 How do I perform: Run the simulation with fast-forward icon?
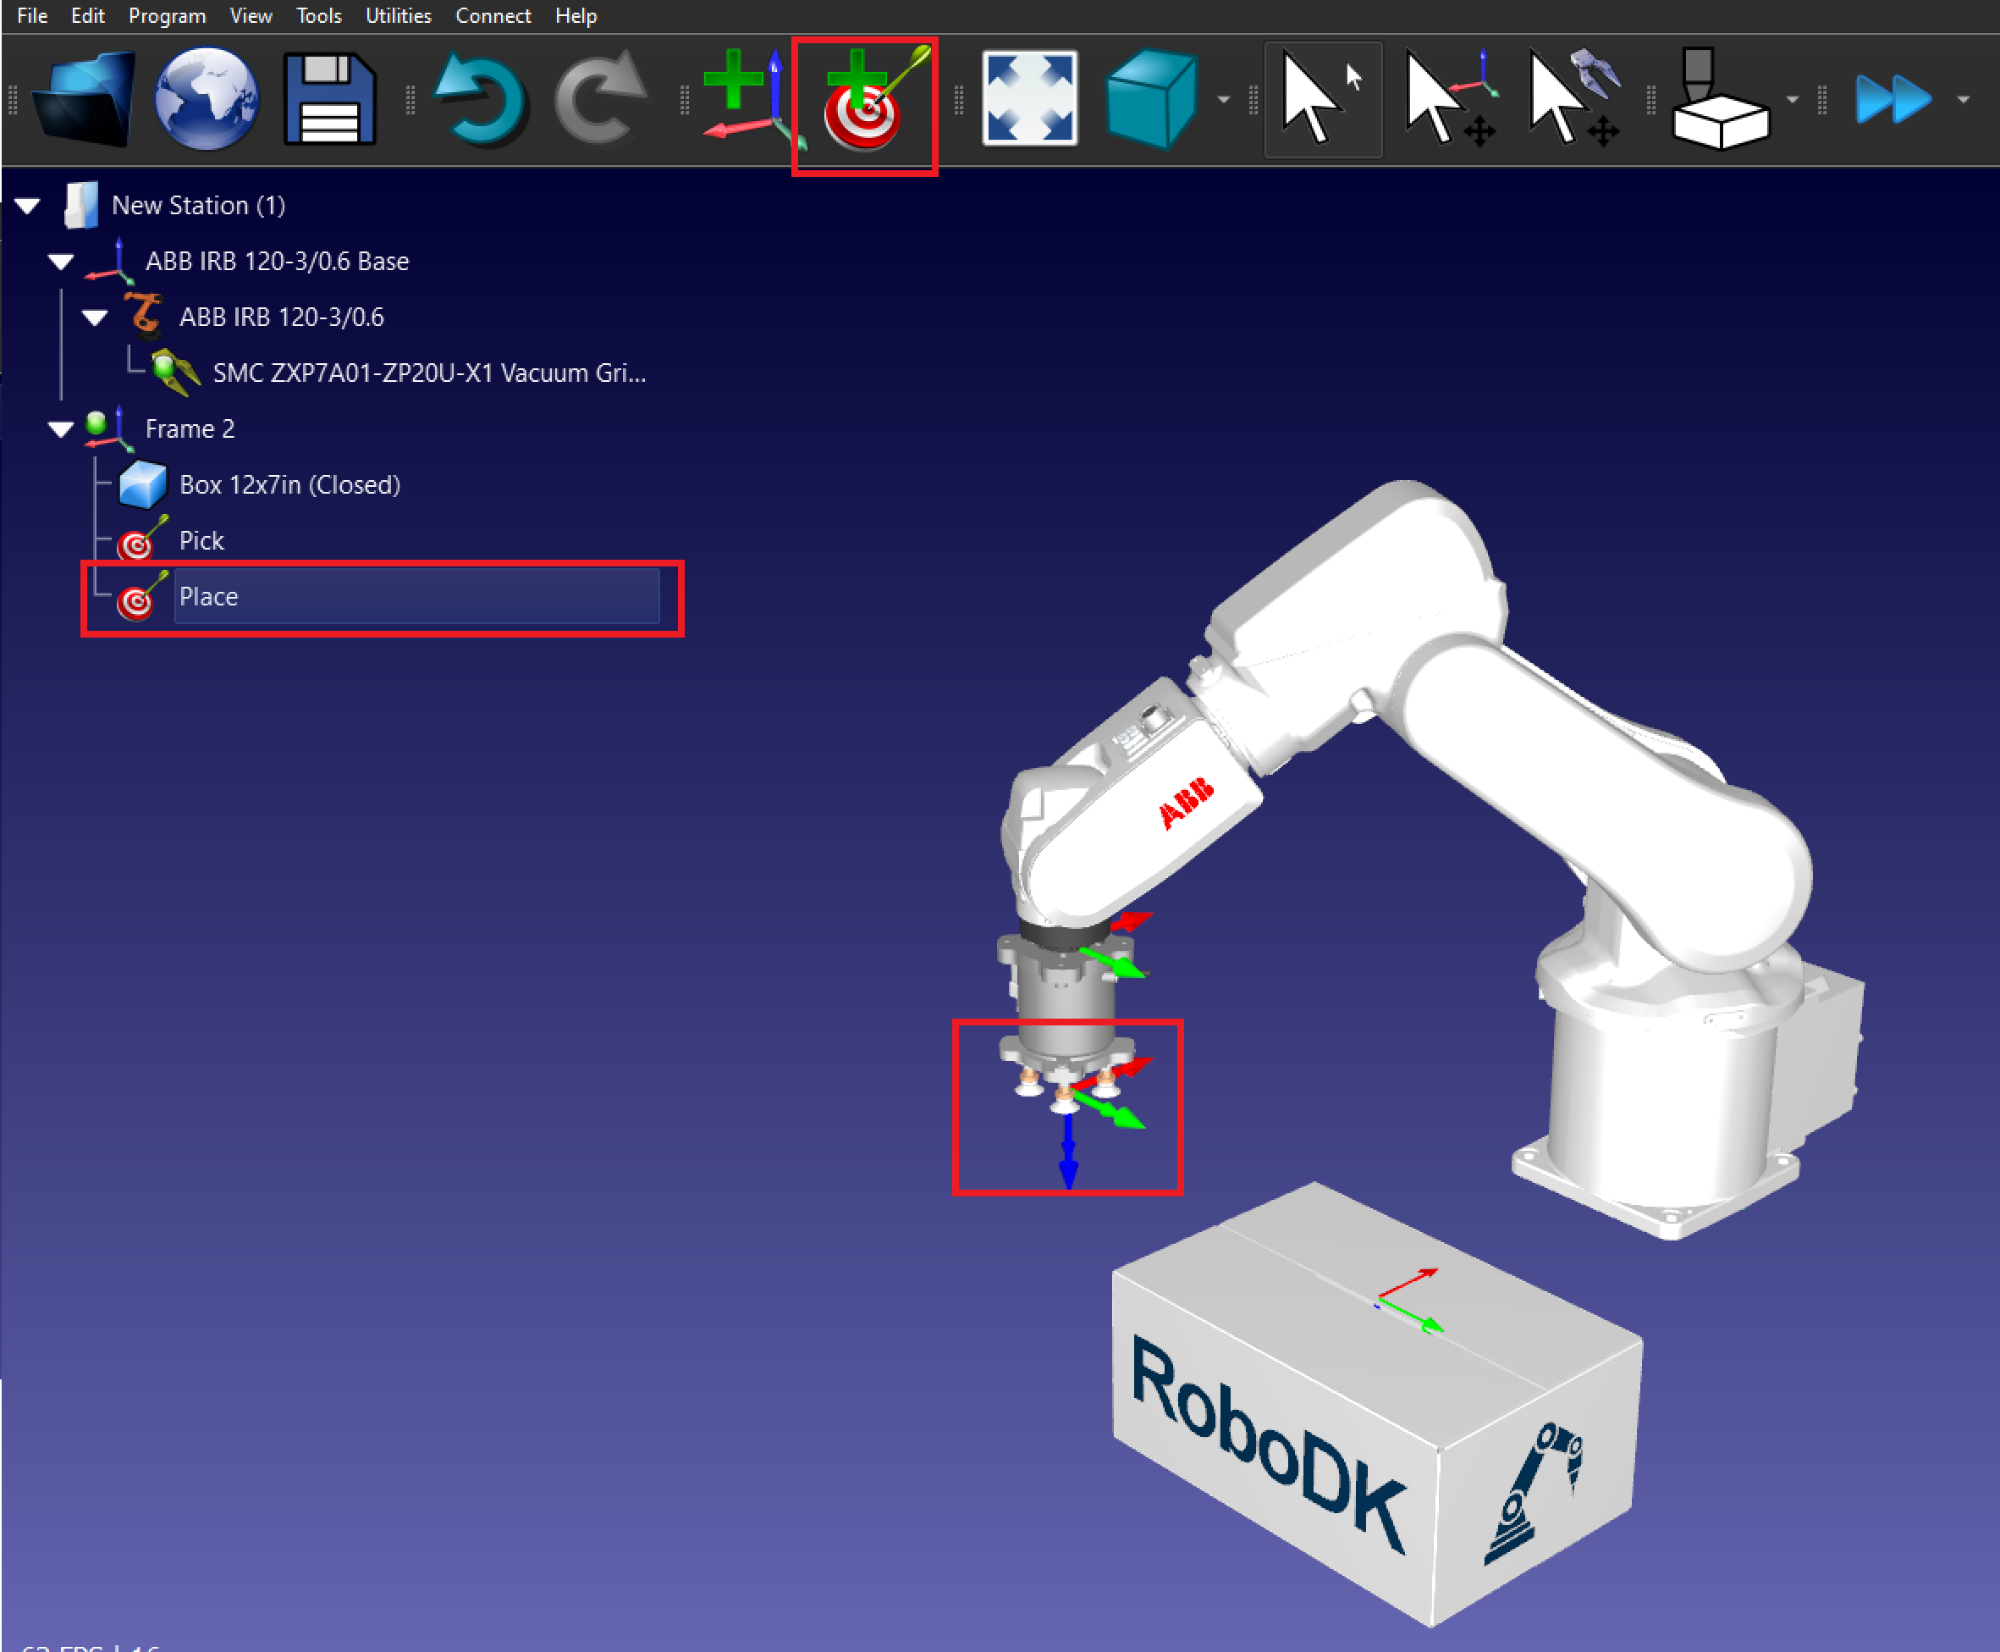[1897, 98]
